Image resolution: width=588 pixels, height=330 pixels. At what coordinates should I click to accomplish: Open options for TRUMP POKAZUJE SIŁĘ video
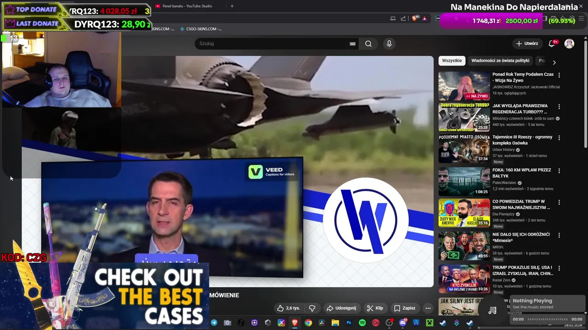pos(559,268)
